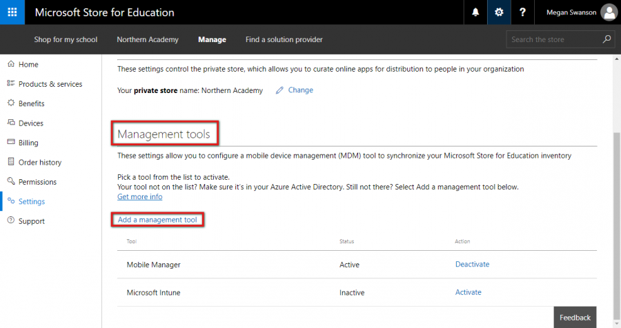Screen dimensions: 621x328
Task: Go to Home in the sidebar
Action: click(x=28, y=65)
